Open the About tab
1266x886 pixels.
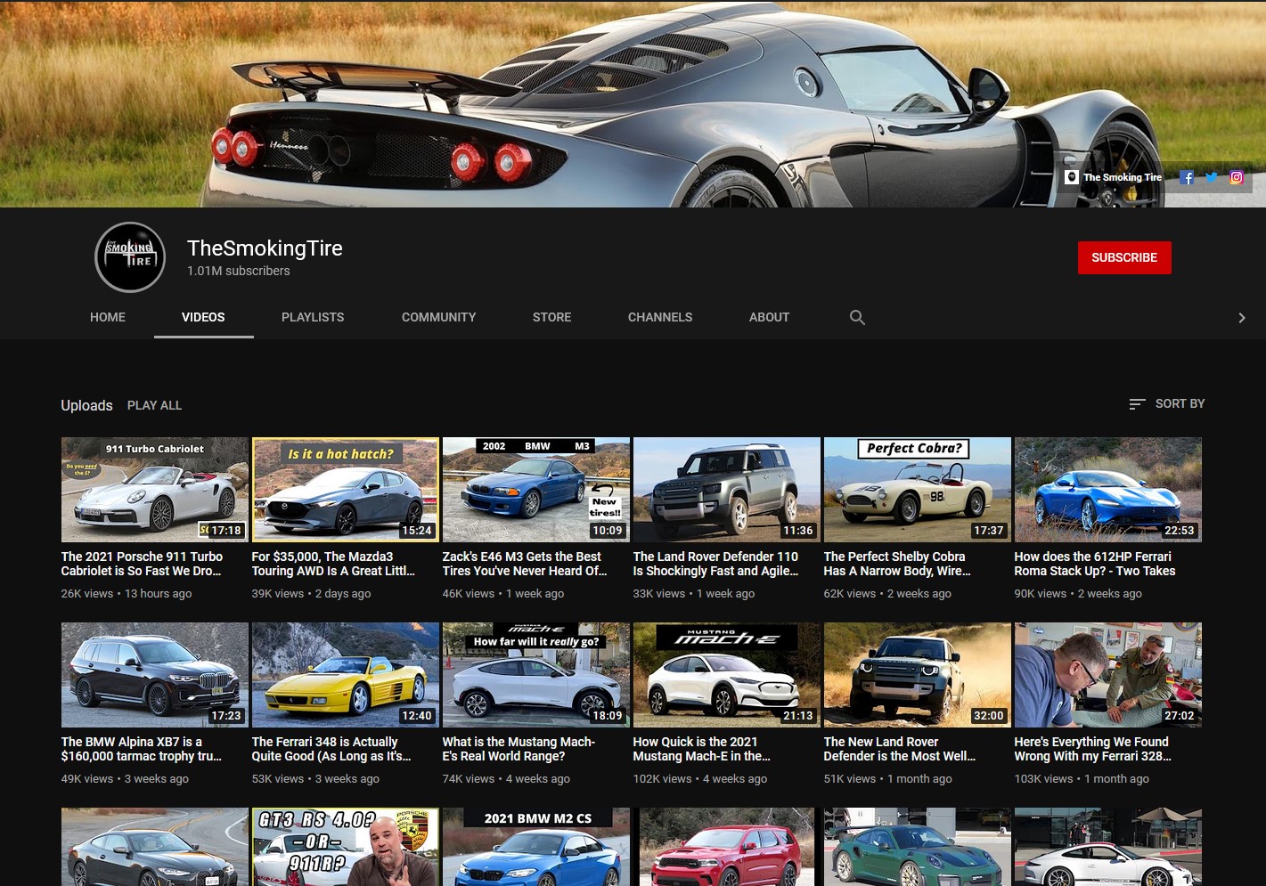pos(769,317)
